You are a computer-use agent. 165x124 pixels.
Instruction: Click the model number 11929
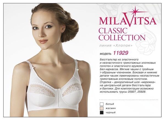(x=121, y=53)
